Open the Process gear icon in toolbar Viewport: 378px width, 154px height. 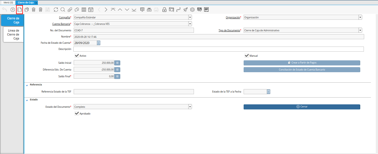coord(192,10)
